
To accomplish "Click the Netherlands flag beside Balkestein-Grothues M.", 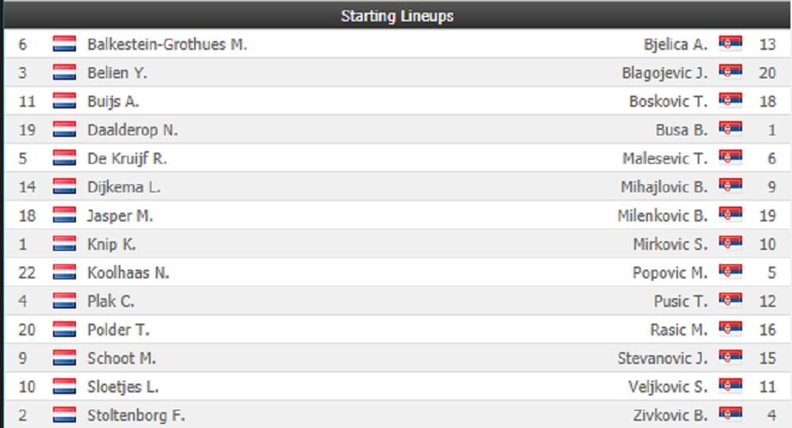I will (x=64, y=44).
